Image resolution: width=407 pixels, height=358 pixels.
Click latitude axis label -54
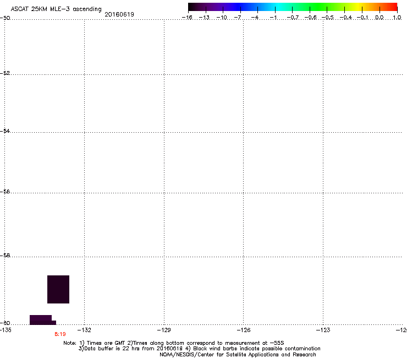(5, 131)
